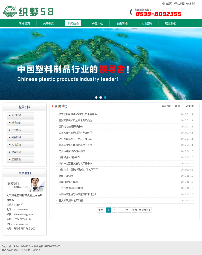202x255 pixels.
Task: Open article 装饰纸应如何正确保养
Action: click(x=71, y=126)
